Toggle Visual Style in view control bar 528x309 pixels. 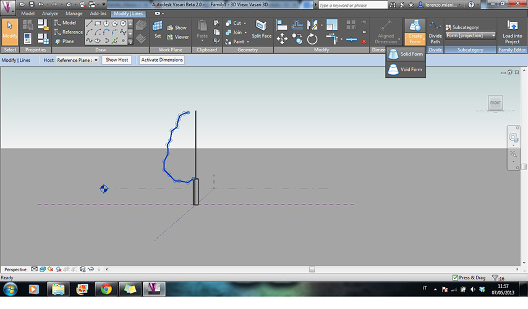pos(43,269)
